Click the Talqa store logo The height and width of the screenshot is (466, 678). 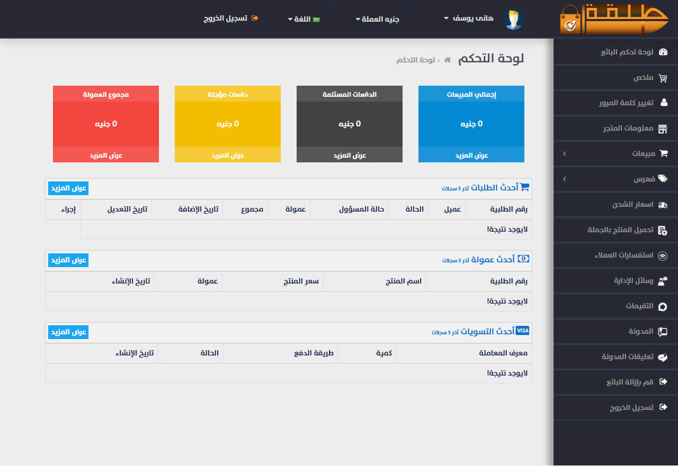click(615, 19)
